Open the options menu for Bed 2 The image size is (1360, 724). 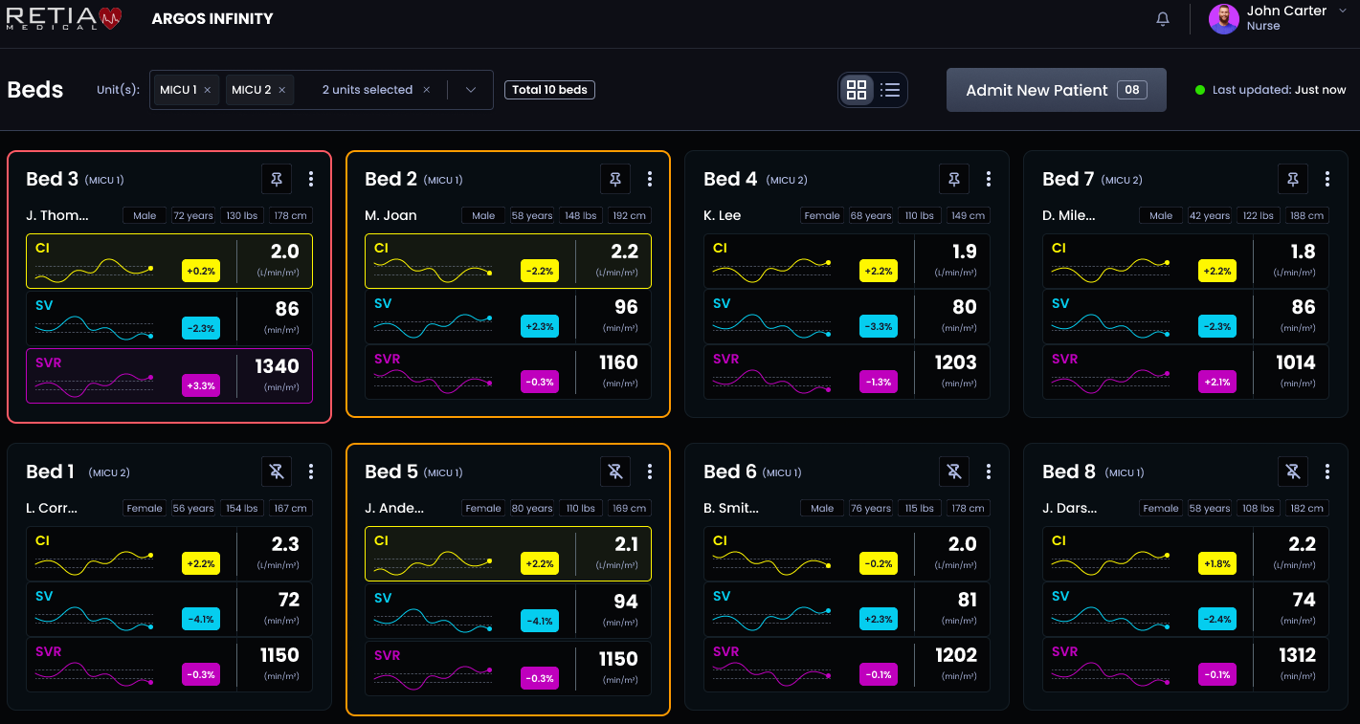coord(650,179)
